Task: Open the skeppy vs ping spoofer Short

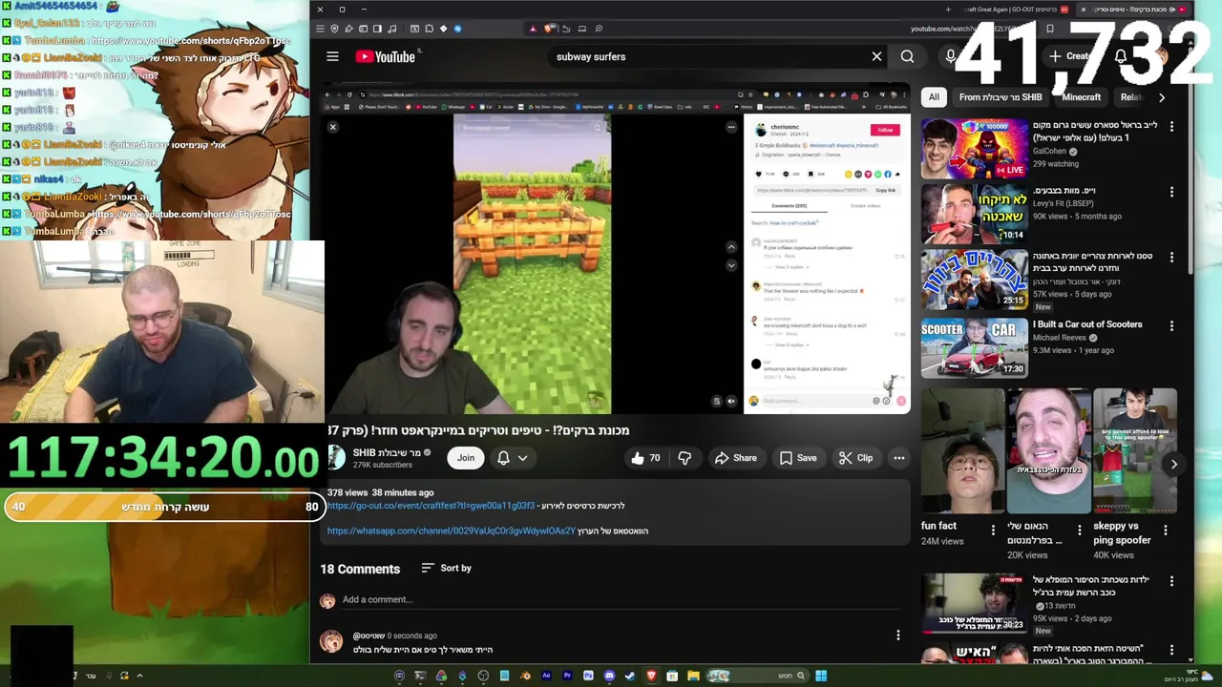Action: 1134,450
